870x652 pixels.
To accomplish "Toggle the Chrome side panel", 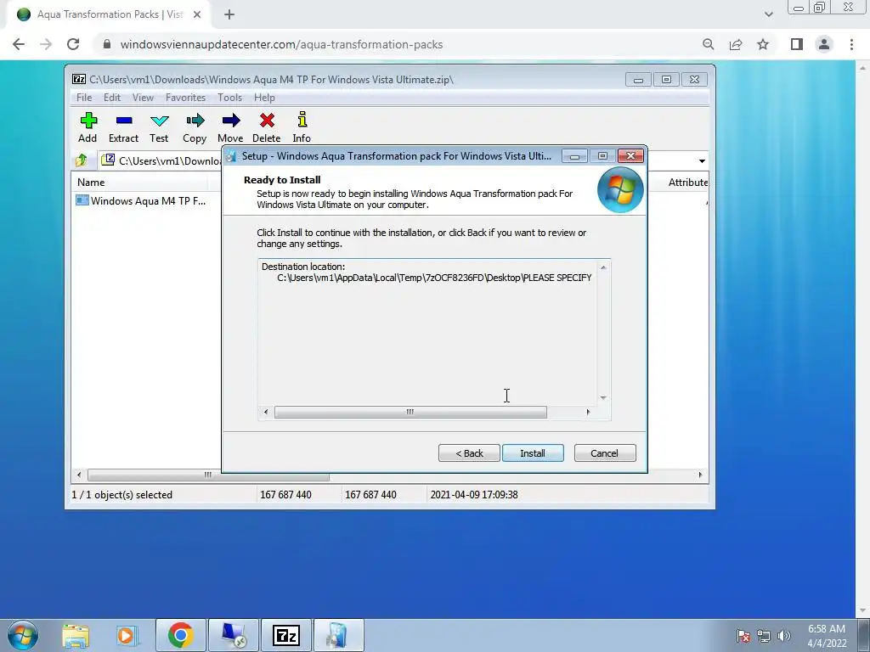I will pos(797,44).
